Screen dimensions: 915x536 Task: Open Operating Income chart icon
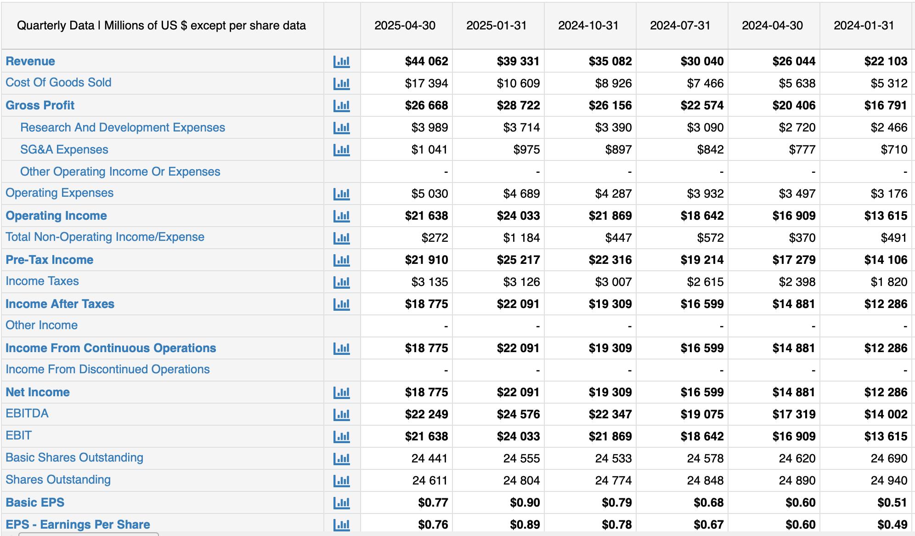(341, 216)
